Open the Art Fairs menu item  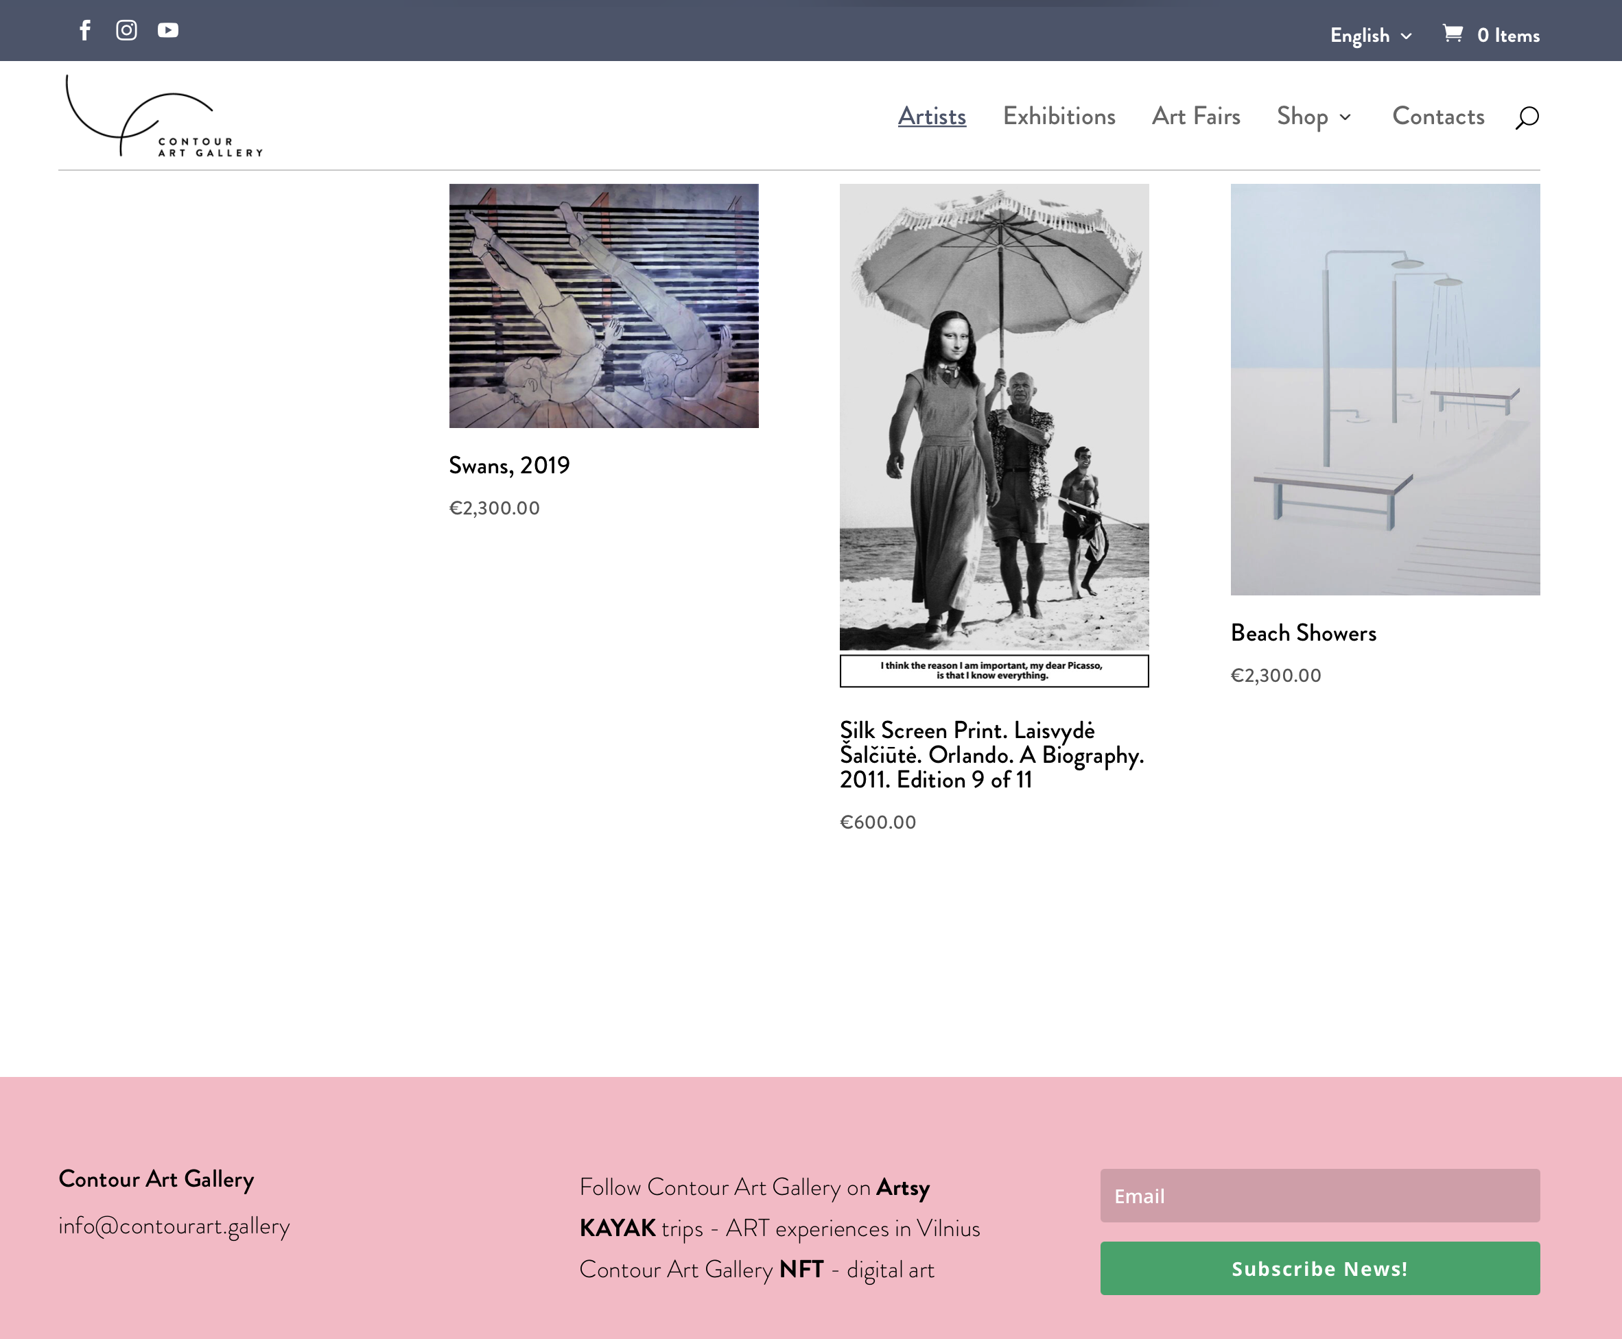(1196, 117)
